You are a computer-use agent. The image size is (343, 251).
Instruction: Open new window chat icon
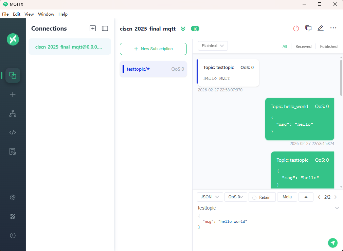pos(308,29)
